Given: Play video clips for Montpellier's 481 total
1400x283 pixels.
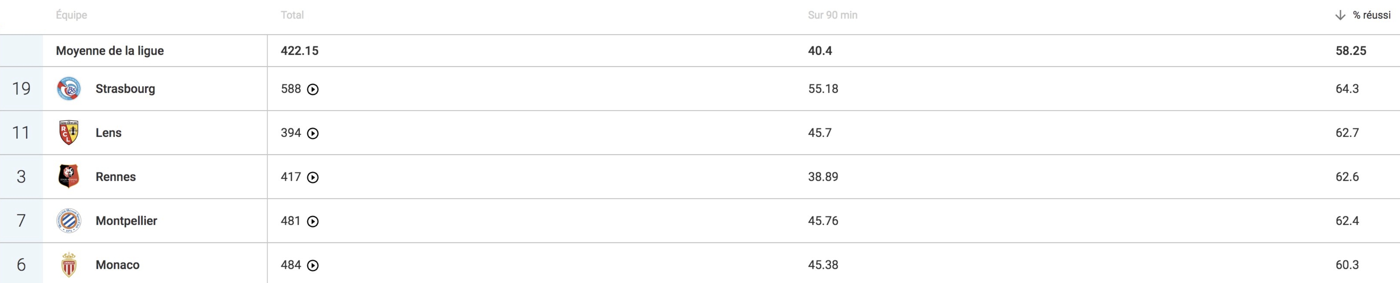Looking at the screenshot, I should (x=313, y=222).
